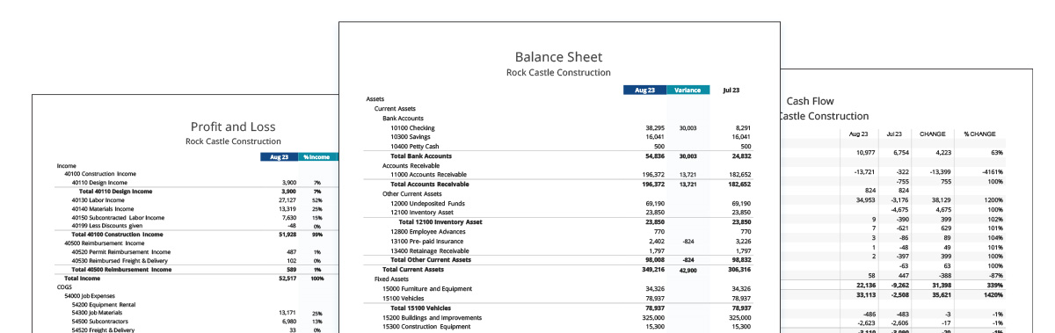Select the 12000 Undeposited Funds row
This screenshot has height=333, width=1055.
(559, 203)
